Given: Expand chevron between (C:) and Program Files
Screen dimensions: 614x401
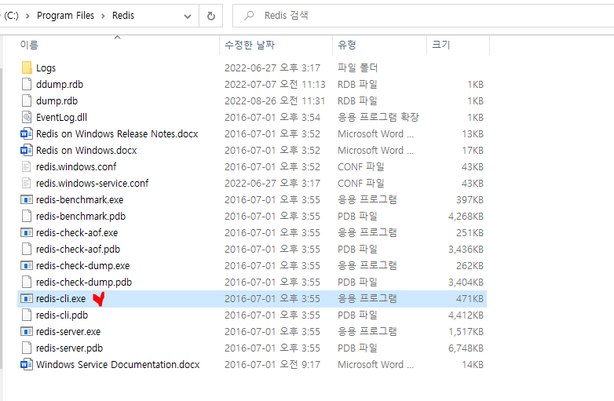Looking at the screenshot, I should pos(27,16).
